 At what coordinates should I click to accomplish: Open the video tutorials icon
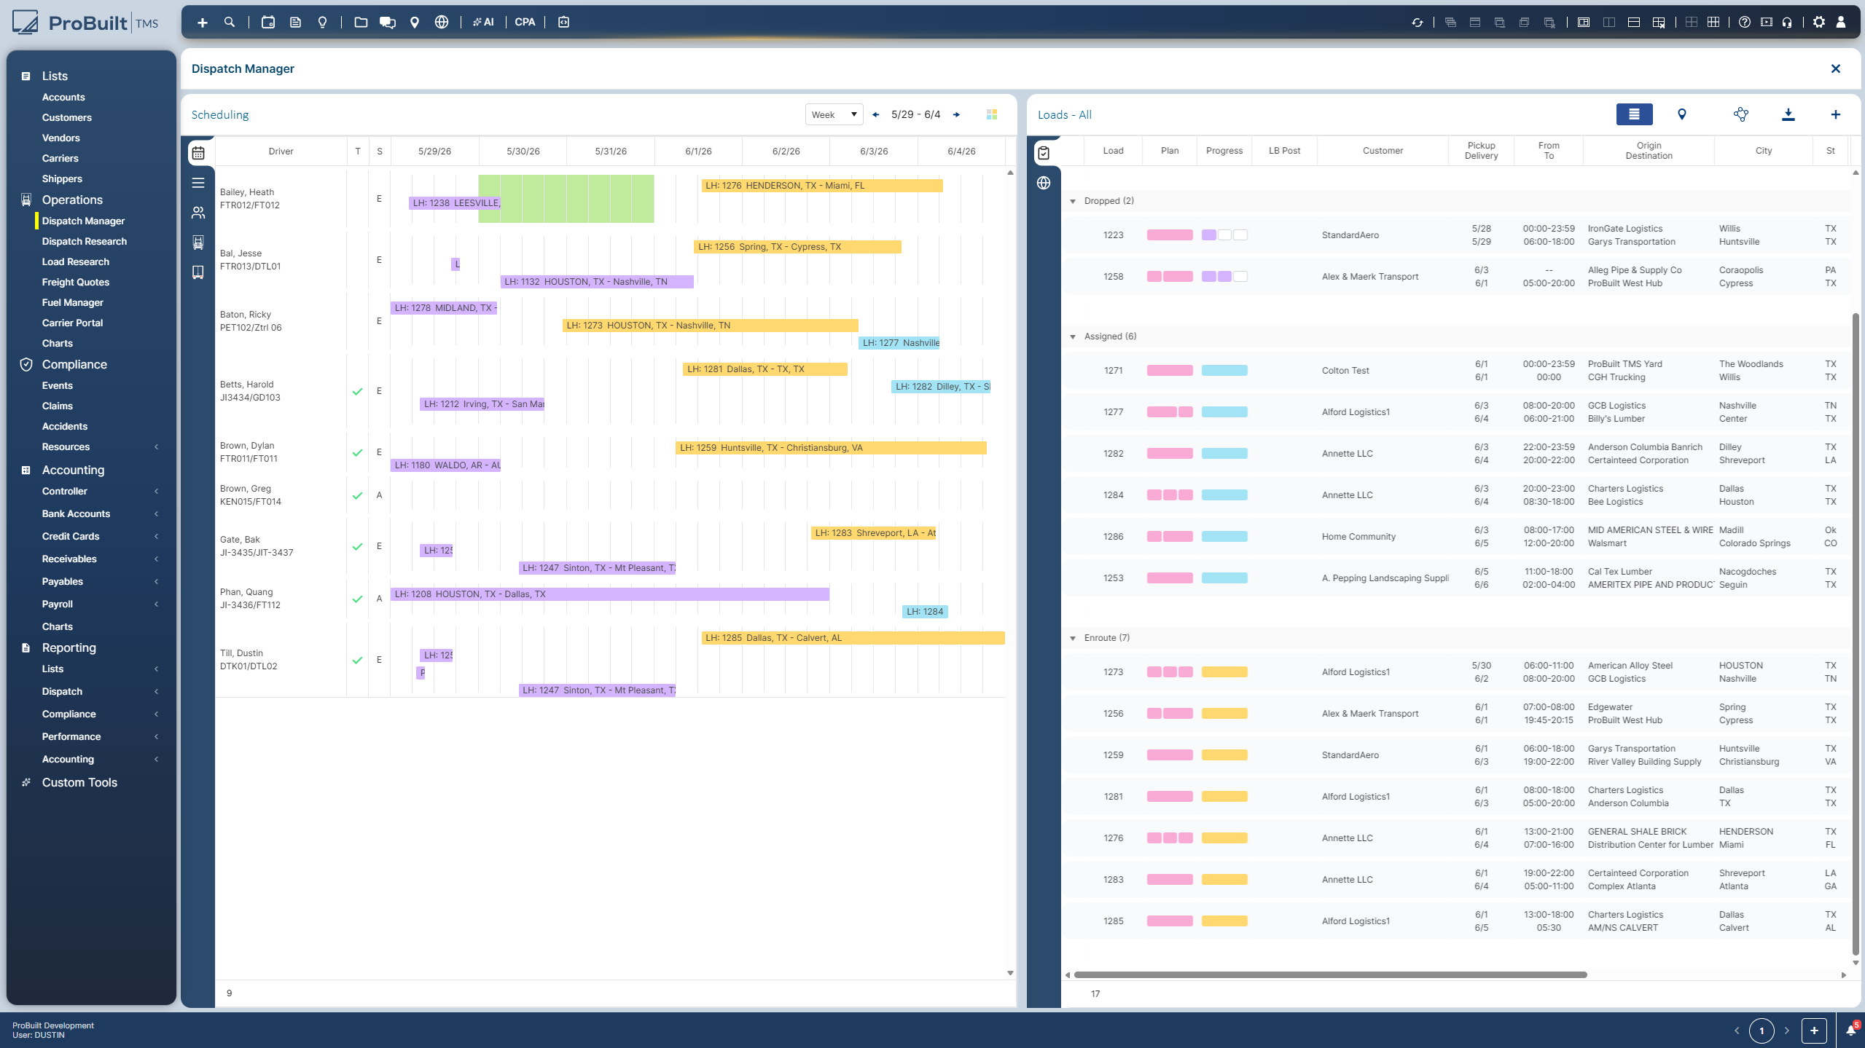(1767, 23)
